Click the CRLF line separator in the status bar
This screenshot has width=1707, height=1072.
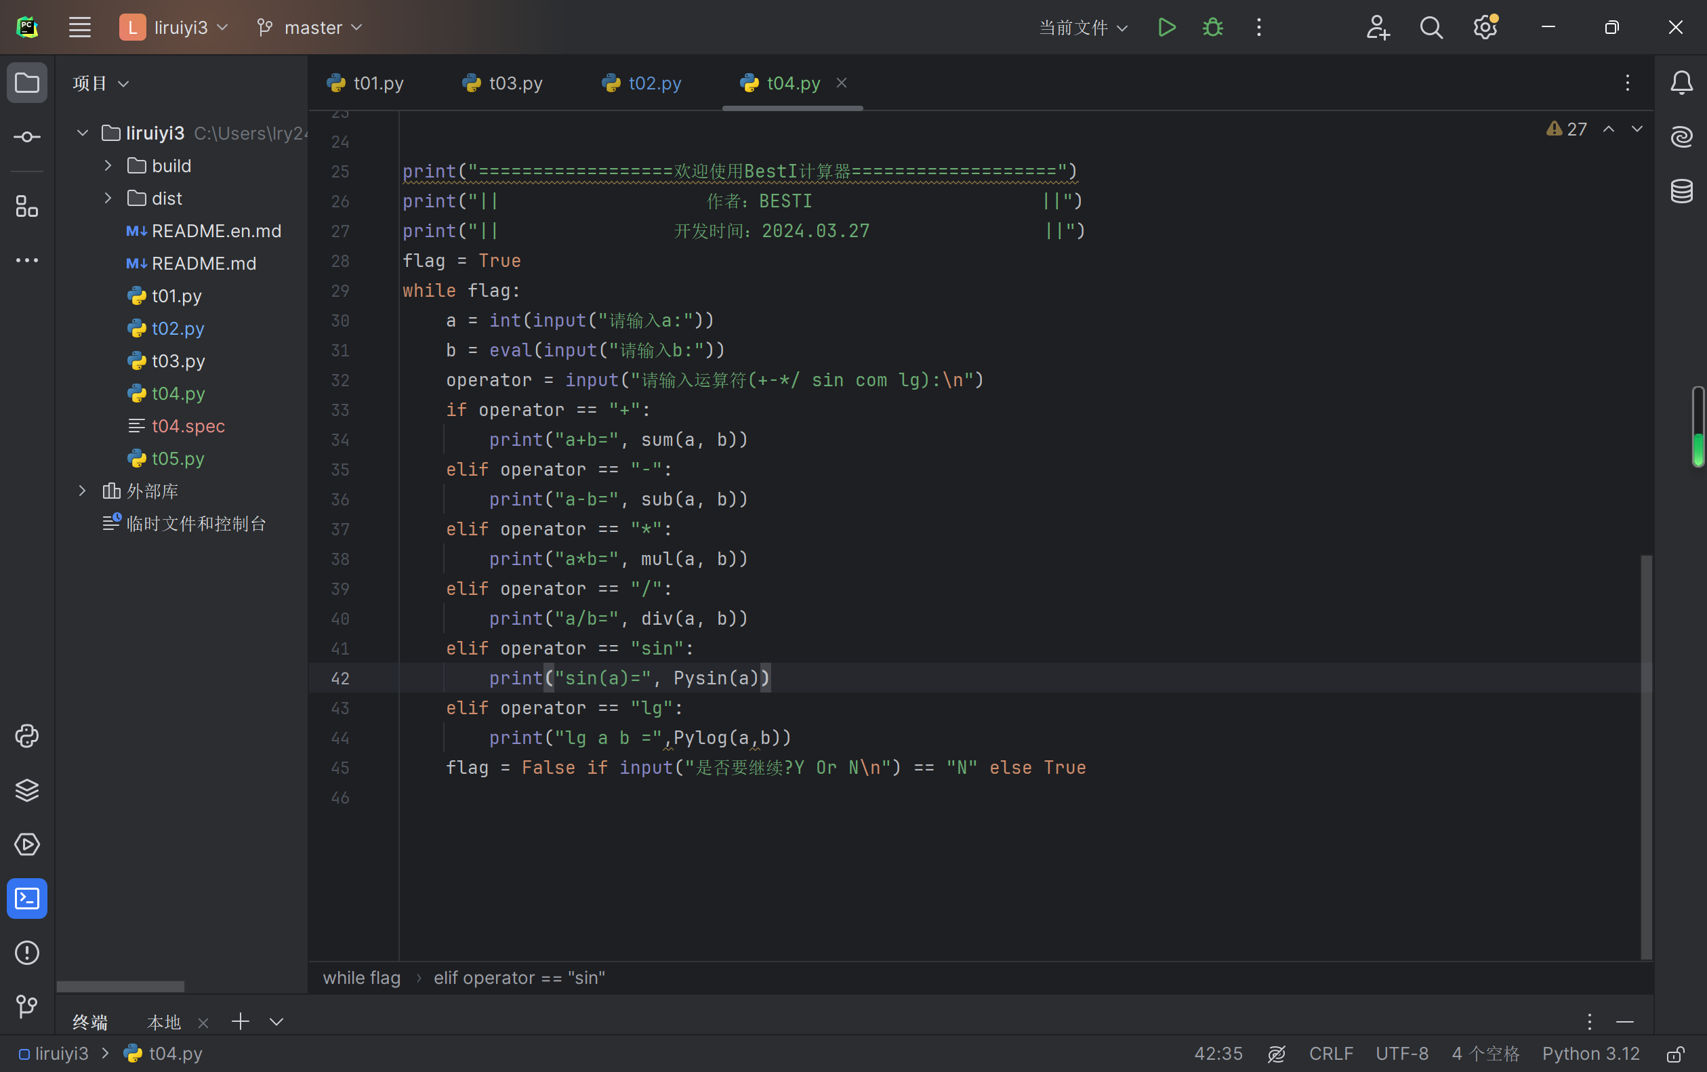click(x=1331, y=1054)
